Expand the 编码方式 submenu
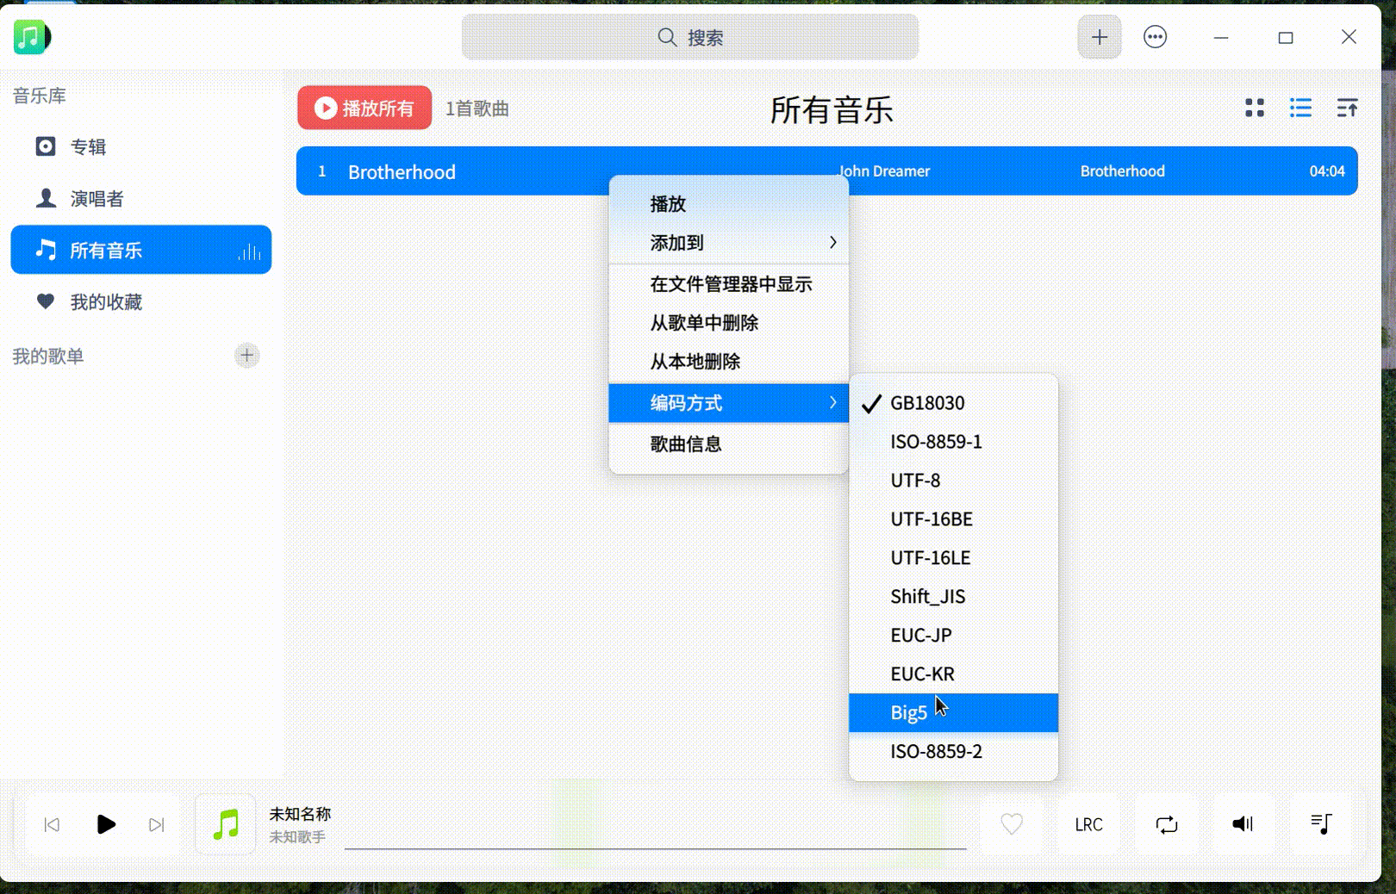Screen dimensions: 1396x894 [x=729, y=403]
